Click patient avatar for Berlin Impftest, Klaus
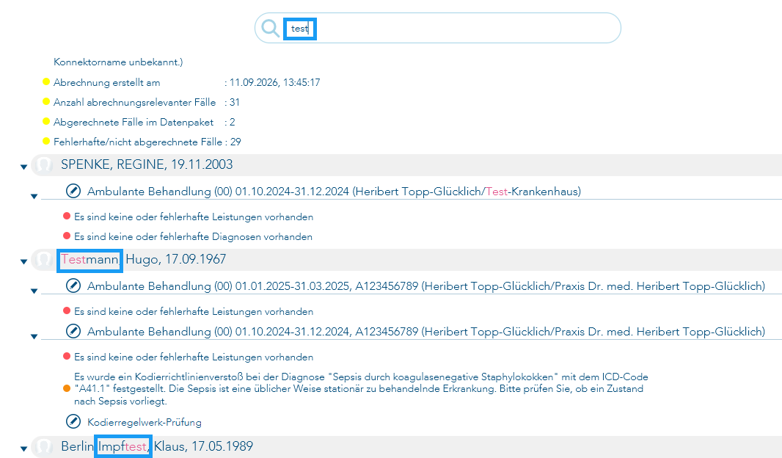 (x=44, y=446)
